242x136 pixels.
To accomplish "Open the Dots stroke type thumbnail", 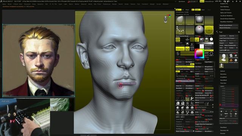I will (180, 30).
